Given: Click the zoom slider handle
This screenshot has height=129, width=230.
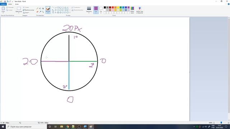Looking at the screenshot, I should click(x=221, y=123).
